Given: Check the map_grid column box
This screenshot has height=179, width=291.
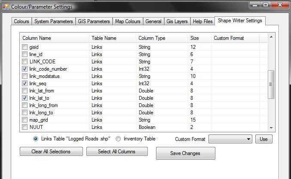Looking at the screenshot, I should [x=25, y=120].
